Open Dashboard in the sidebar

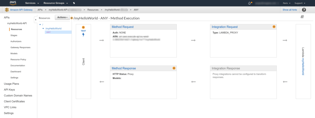point(16,72)
